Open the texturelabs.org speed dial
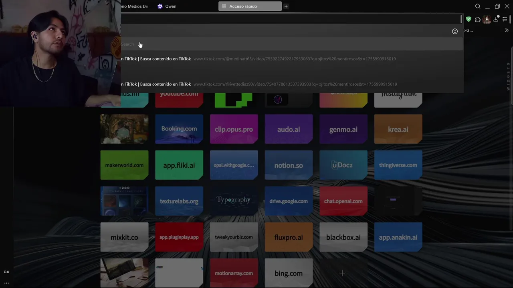The image size is (513, 288). 179,201
